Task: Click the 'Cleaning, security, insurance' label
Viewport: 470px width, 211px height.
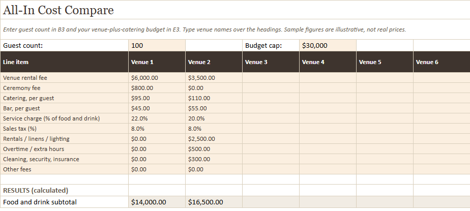Action: tap(41, 160)
